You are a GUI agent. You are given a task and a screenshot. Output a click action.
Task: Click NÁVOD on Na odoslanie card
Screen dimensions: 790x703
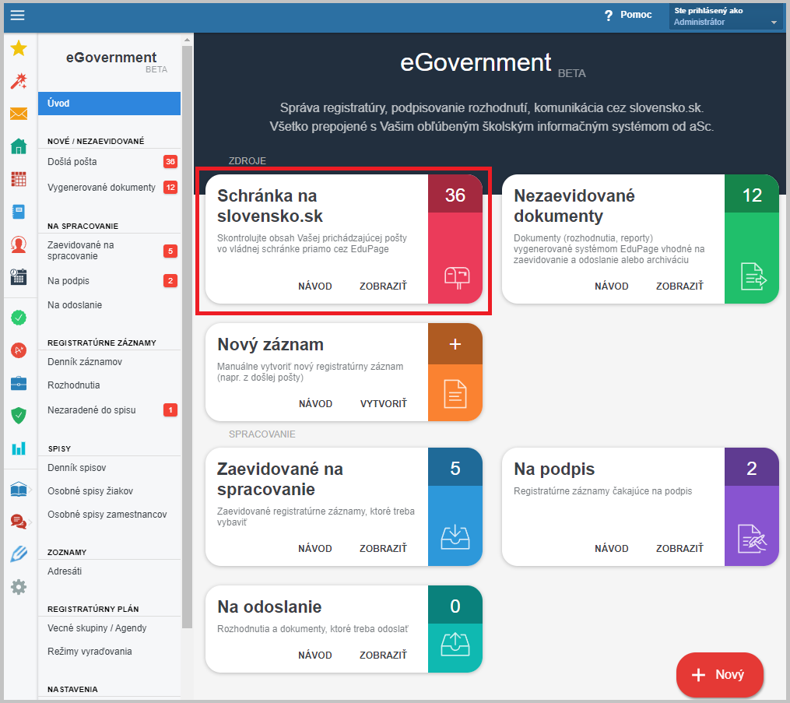tap(315, 656)
